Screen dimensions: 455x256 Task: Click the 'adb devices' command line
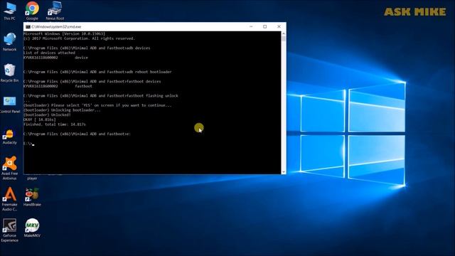[87, 48]
